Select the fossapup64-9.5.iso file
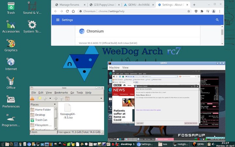The image size is (235, 147). 68,111
